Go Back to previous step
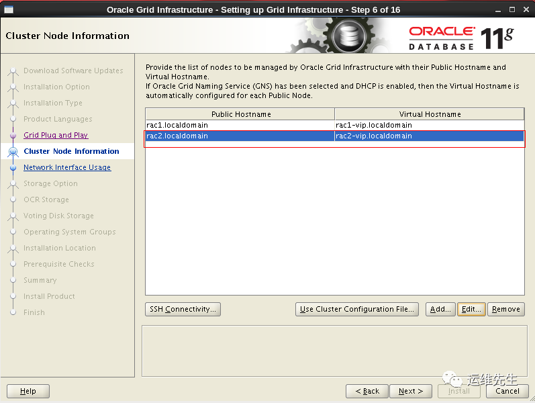Screen dimensions: 535x403 [367, 391]
